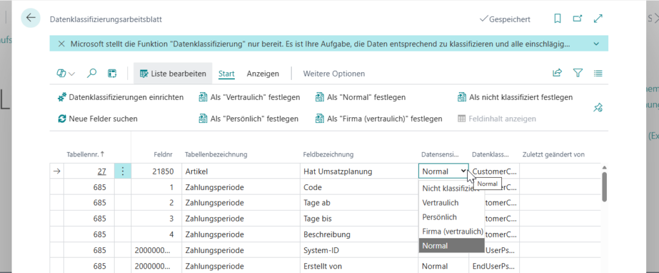The width and height of the screenshot is (659, 273).
Task: Select Firma (vertraulich) from dropdown list
Action: (451, 231)
